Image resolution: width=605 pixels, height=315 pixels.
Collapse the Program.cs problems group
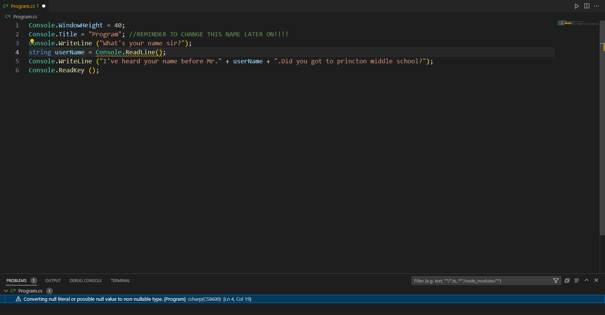pyautogui.click(x=6, y=291)
